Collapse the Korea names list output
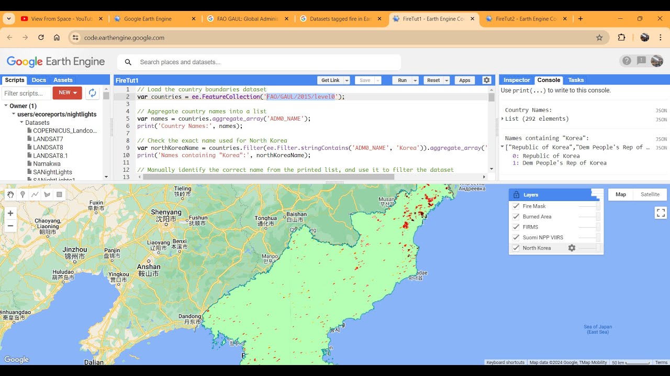Viewport: 670px width, 376px height. pos(502,147)
